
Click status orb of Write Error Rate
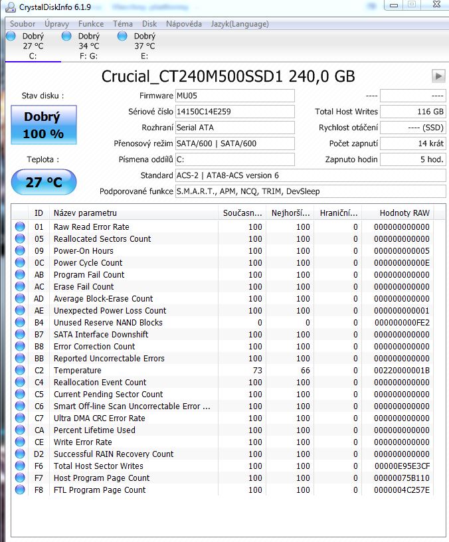(x=20, y=442)
